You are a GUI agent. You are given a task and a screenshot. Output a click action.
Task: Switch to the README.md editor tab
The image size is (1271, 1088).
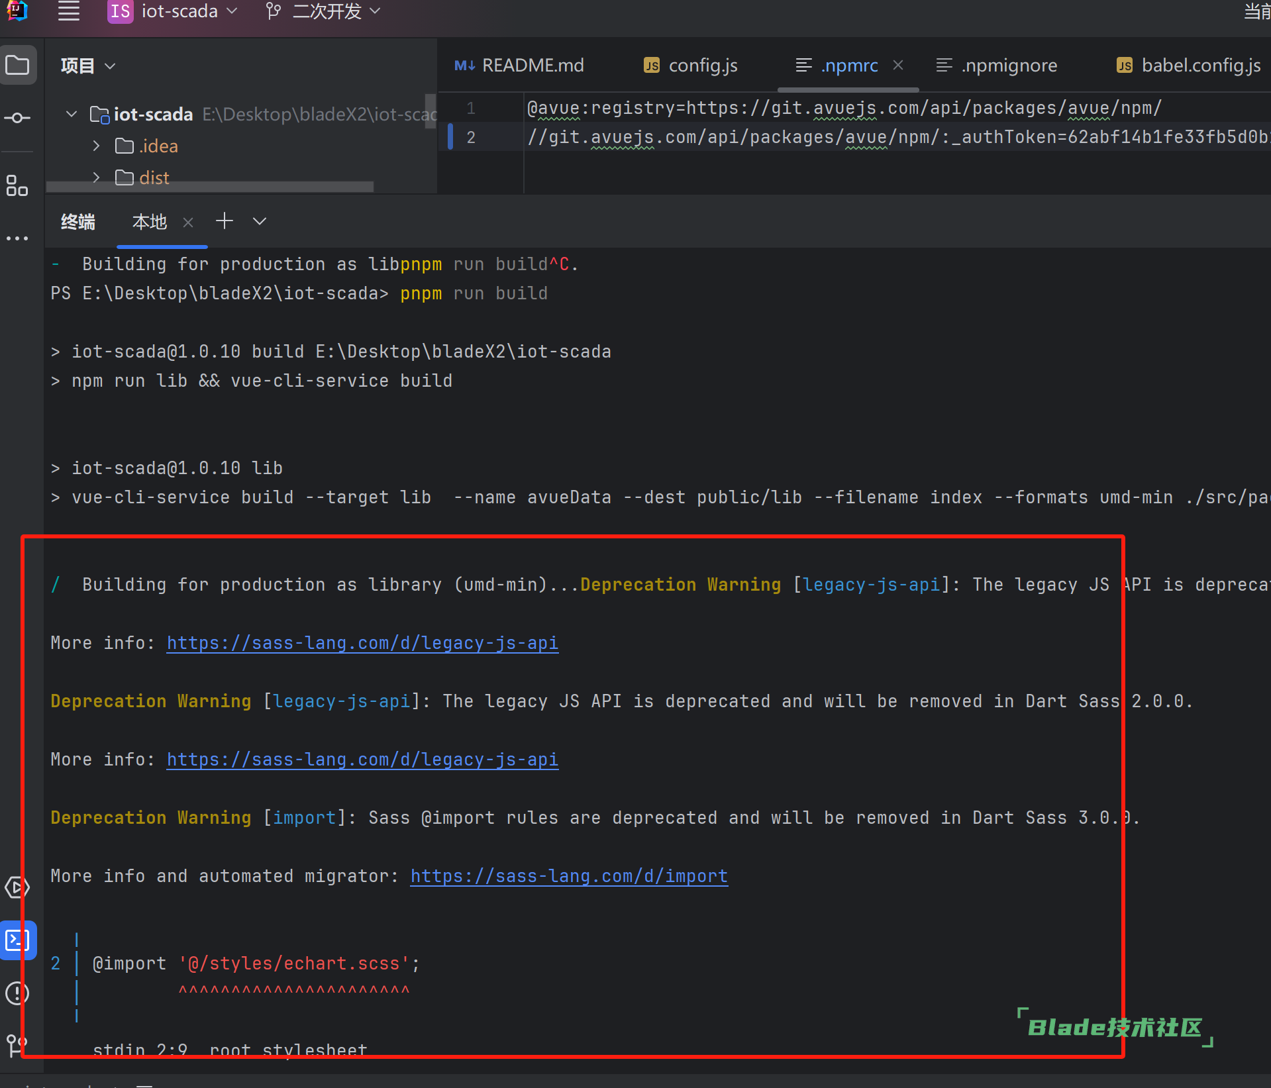519,66
